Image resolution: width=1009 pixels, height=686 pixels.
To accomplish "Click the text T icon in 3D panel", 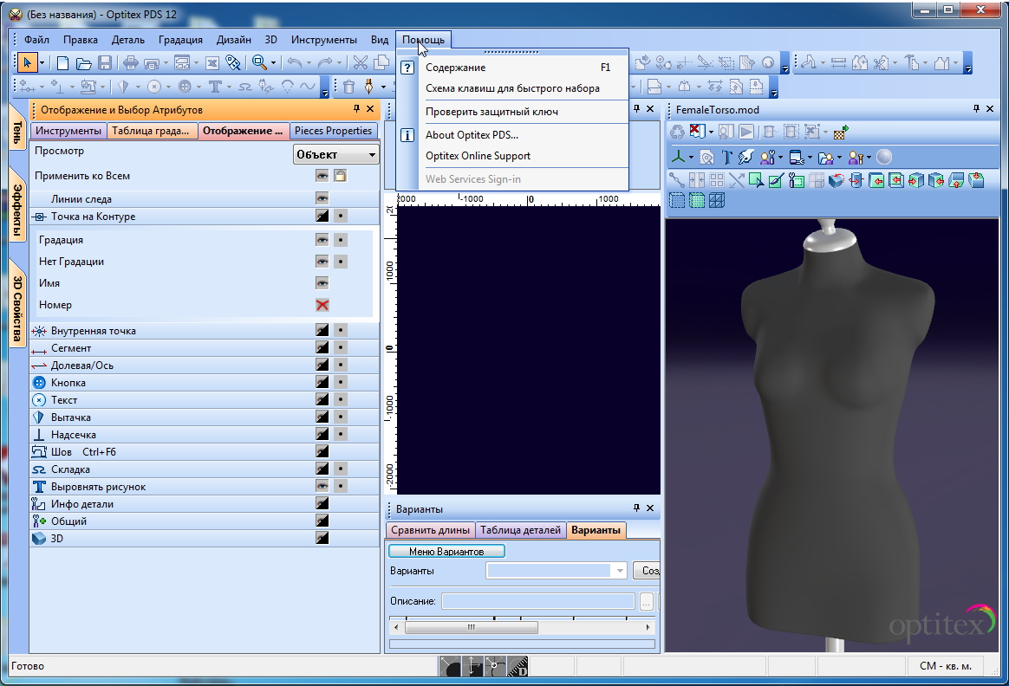I will click(726, 157).
